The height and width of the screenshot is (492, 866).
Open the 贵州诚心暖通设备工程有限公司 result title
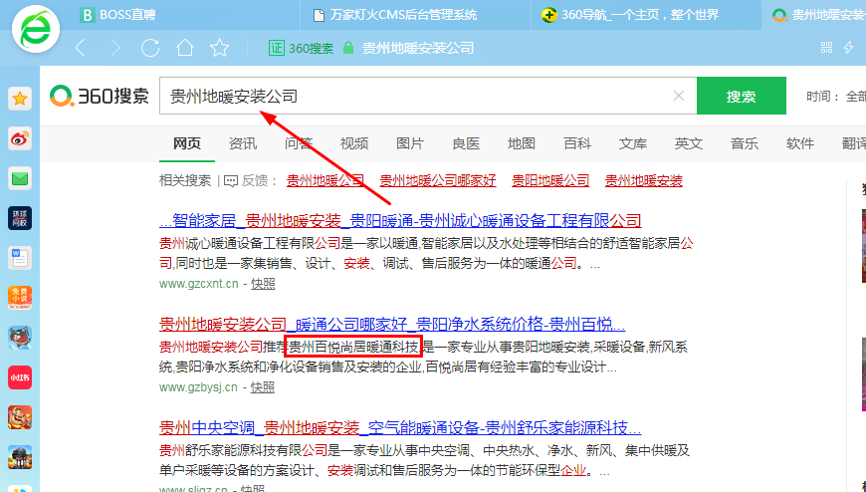pyautogui.click(x=400, y=221)
